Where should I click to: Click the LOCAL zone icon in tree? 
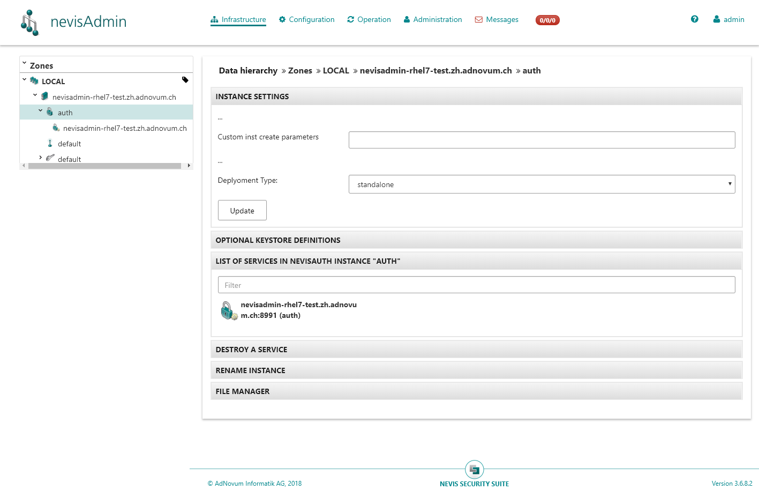click(34, 81)
